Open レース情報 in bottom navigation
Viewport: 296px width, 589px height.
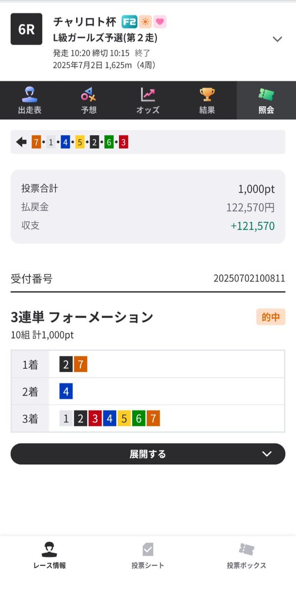tap(50, 556)
